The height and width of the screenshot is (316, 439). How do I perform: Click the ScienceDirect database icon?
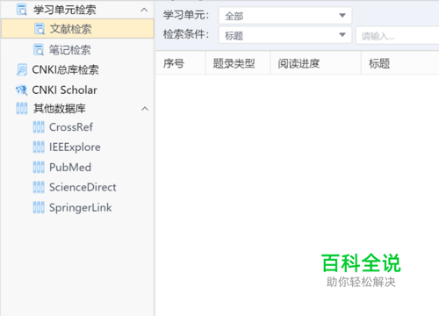(x=39, y=187)
